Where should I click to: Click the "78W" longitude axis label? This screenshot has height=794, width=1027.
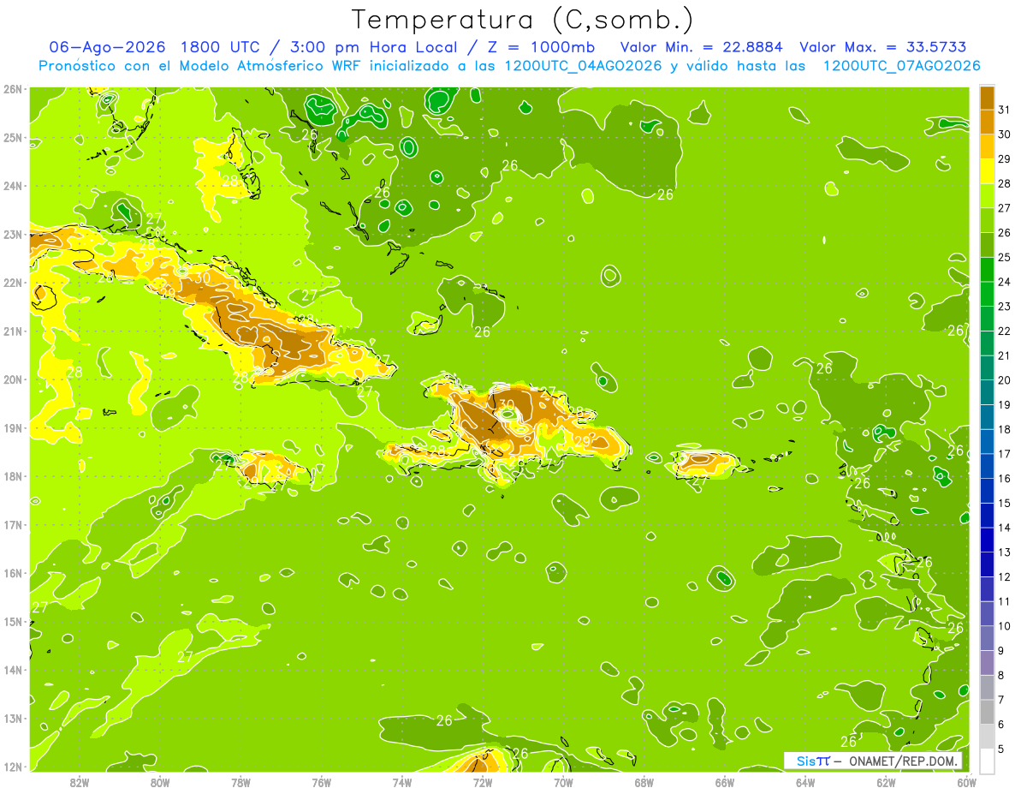(240, 782)
